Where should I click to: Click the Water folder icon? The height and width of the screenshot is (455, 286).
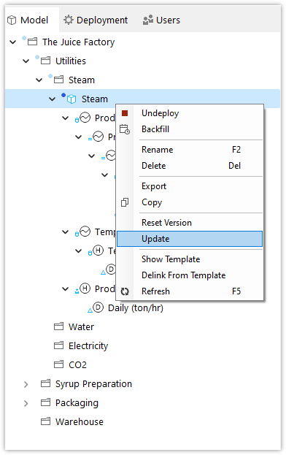click(58, 326)
